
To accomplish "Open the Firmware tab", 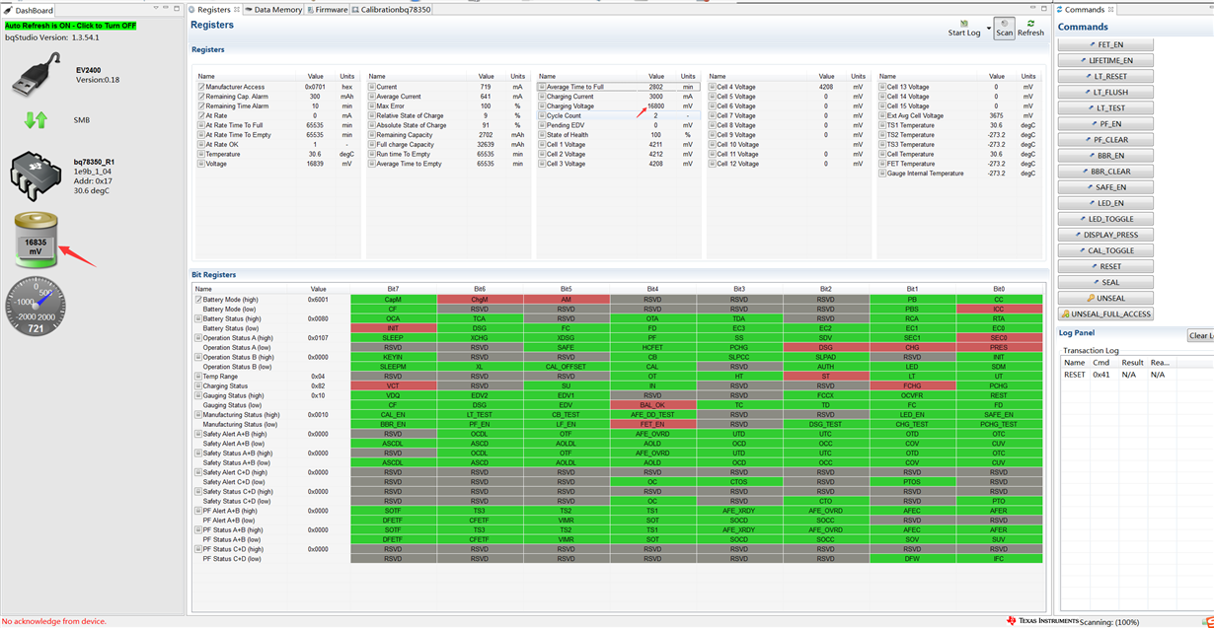I will 327,10.
